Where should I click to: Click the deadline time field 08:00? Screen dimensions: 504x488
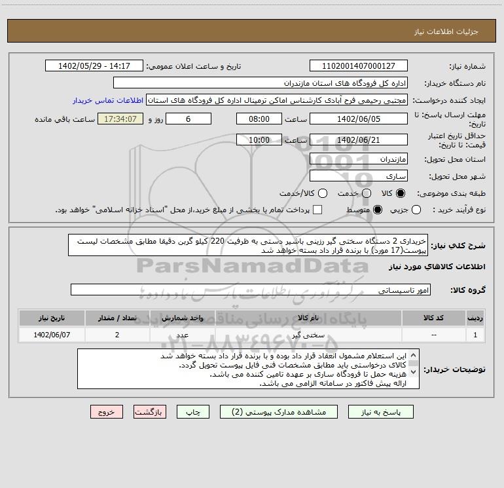tap(259, 119)
